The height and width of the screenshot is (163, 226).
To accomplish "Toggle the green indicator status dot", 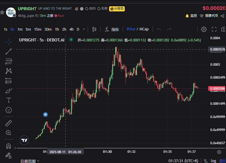I will (x=71, y=40).
